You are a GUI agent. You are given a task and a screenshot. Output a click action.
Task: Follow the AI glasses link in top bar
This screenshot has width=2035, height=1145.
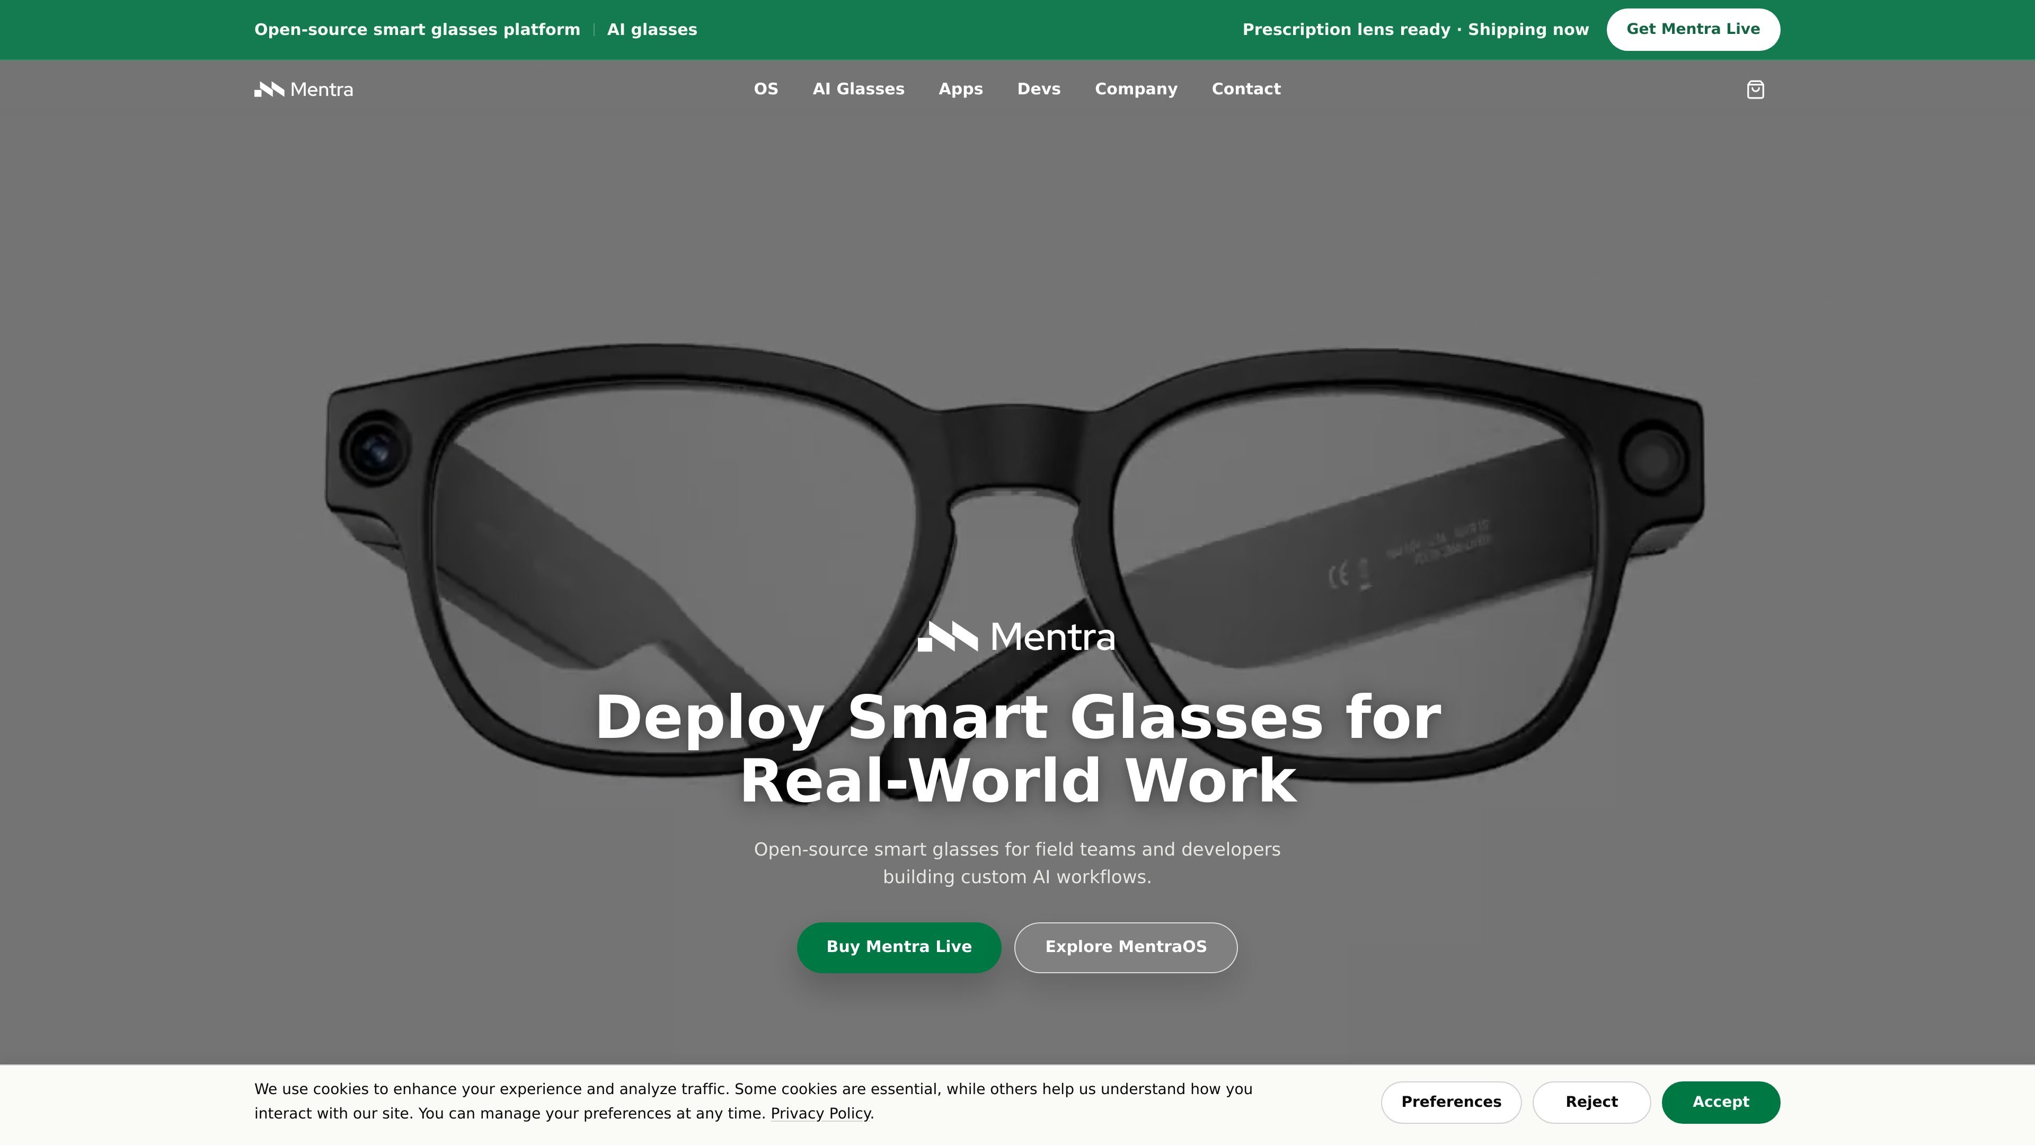(652, 30)
